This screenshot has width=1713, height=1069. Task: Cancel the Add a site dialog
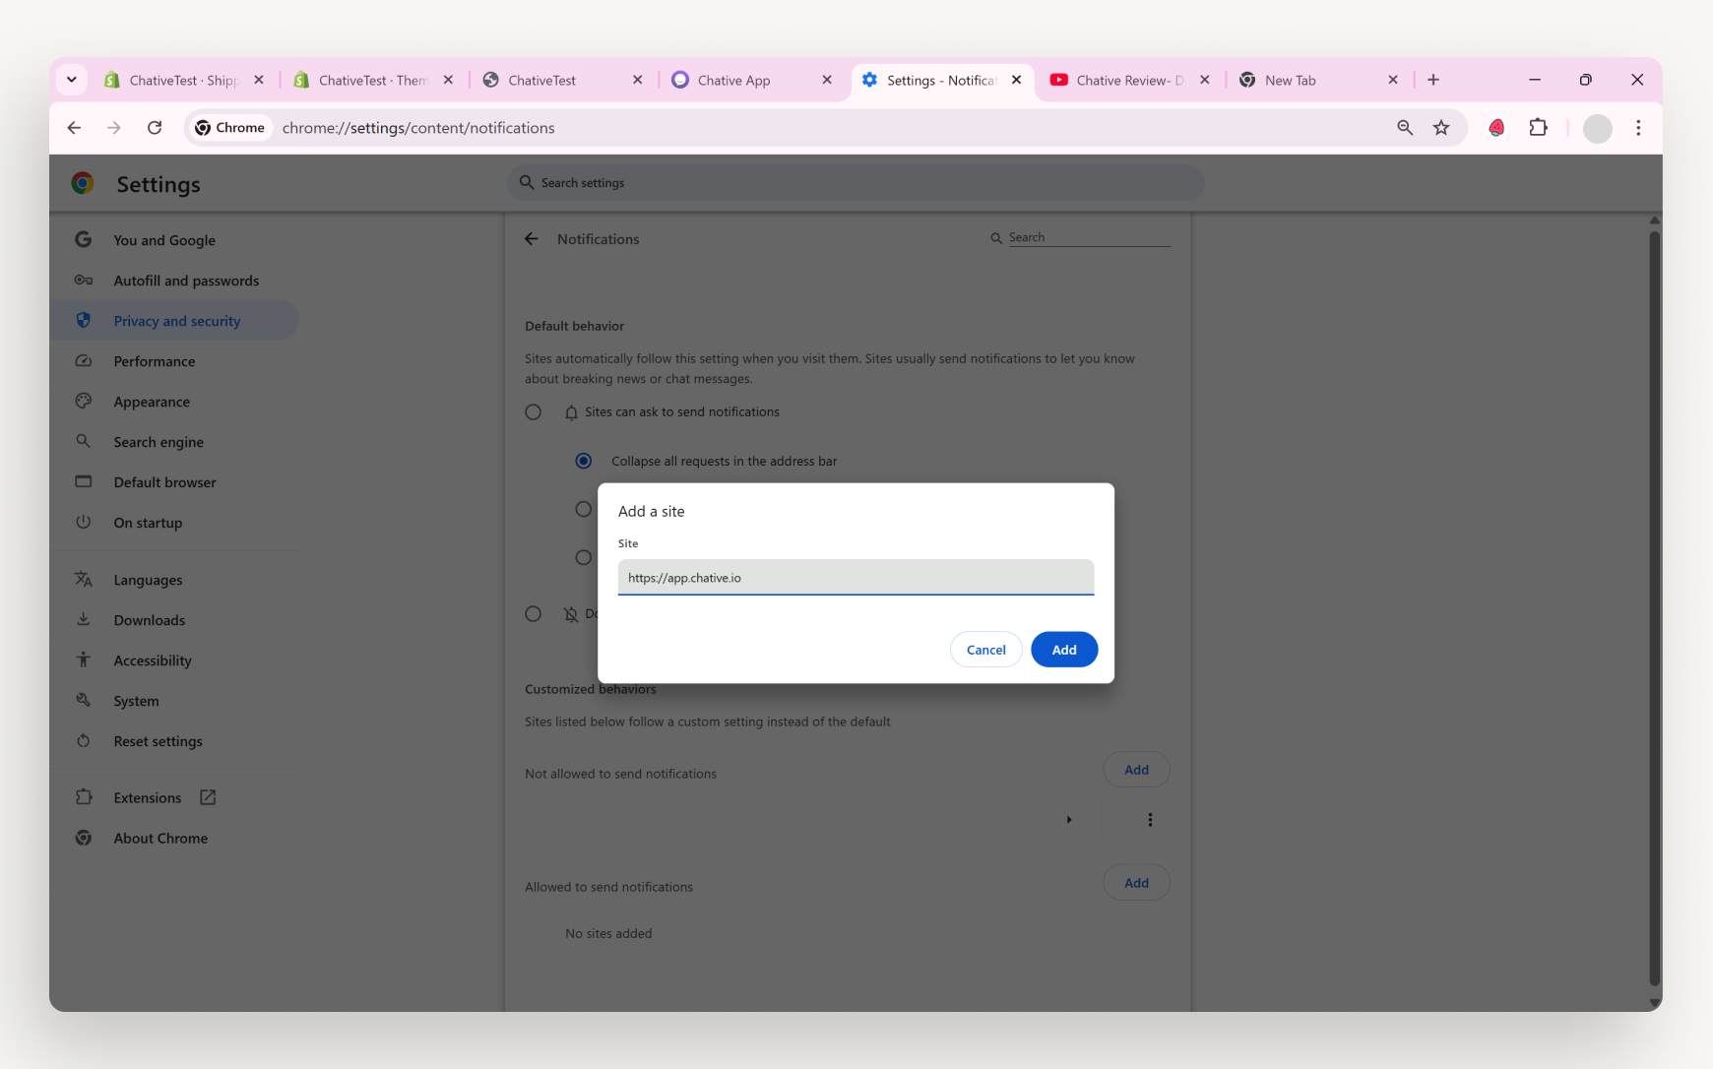click(x=985, y=649)
